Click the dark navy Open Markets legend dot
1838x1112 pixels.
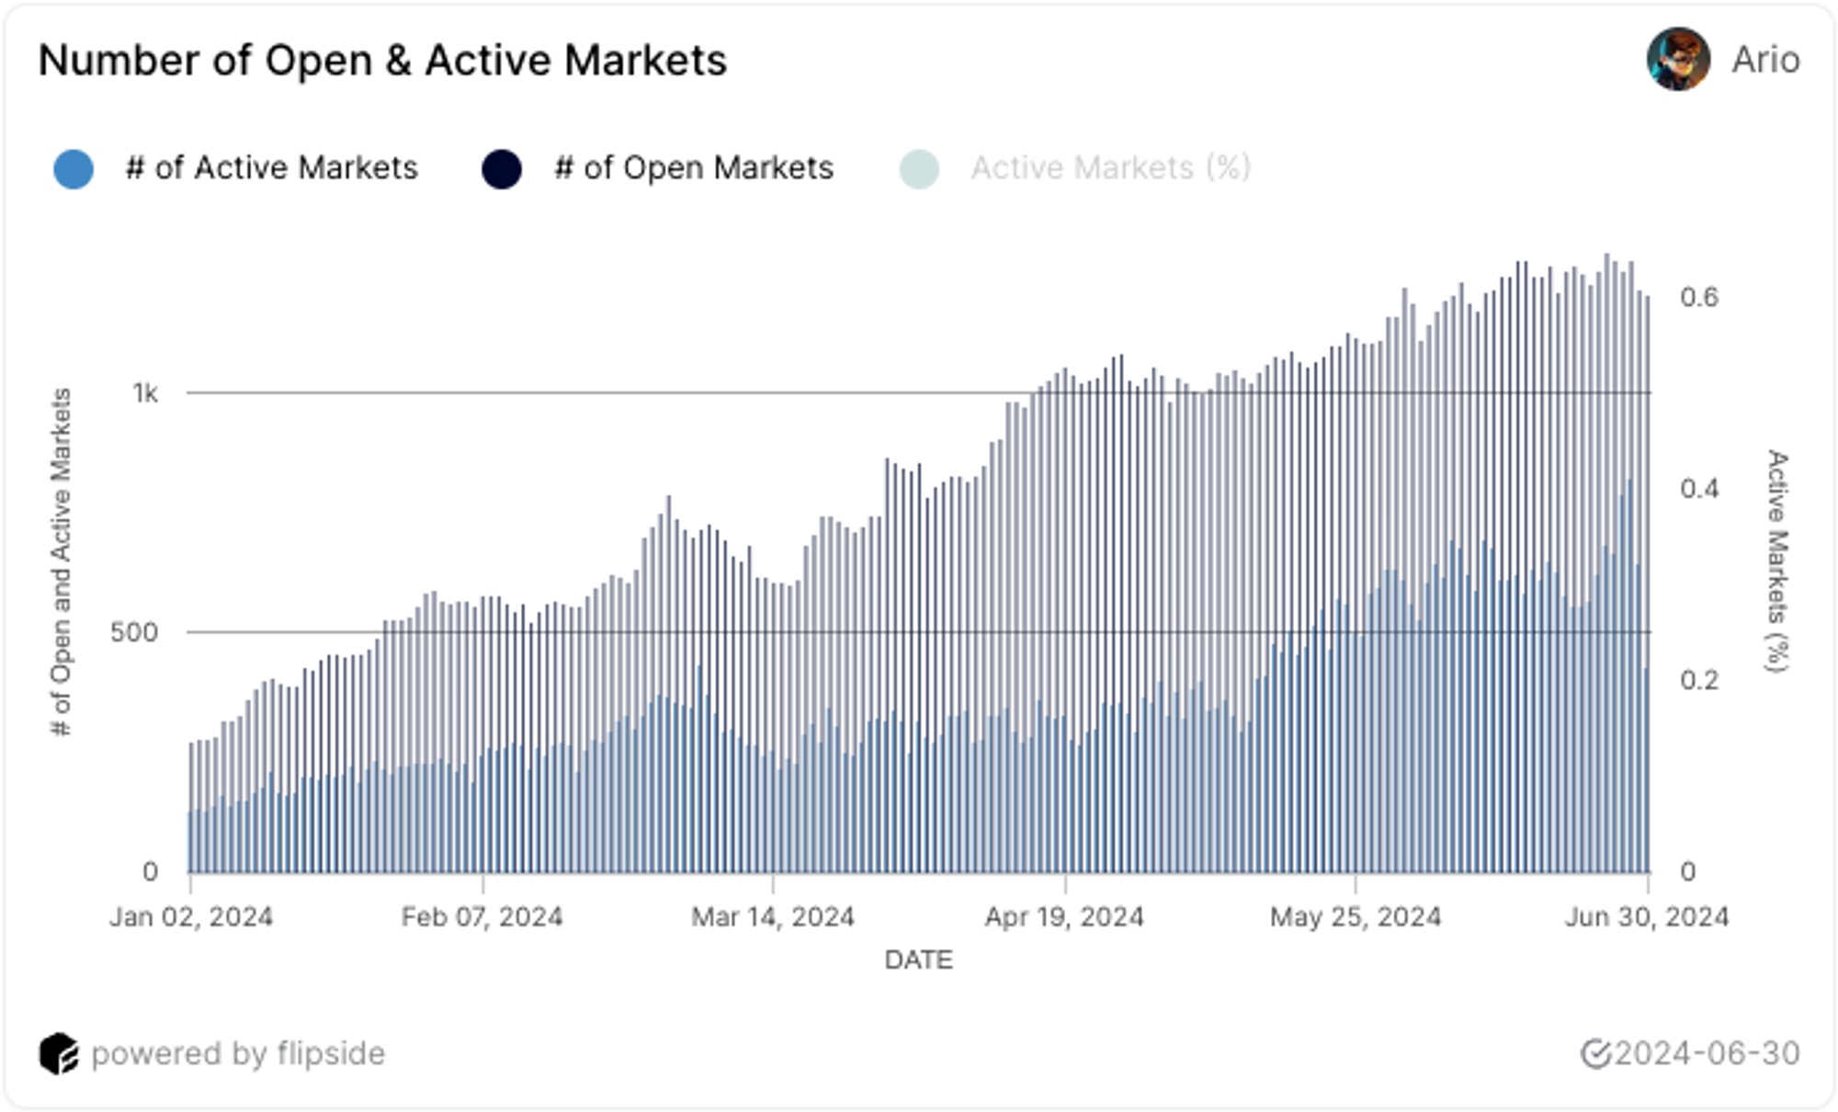(502, 169)
